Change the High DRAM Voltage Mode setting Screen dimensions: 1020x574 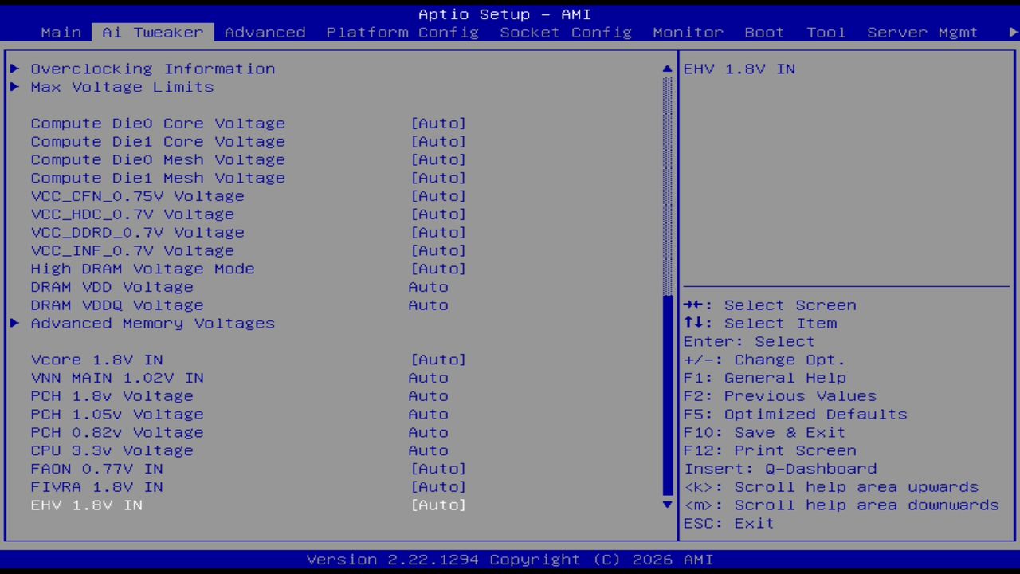point(438,269)
